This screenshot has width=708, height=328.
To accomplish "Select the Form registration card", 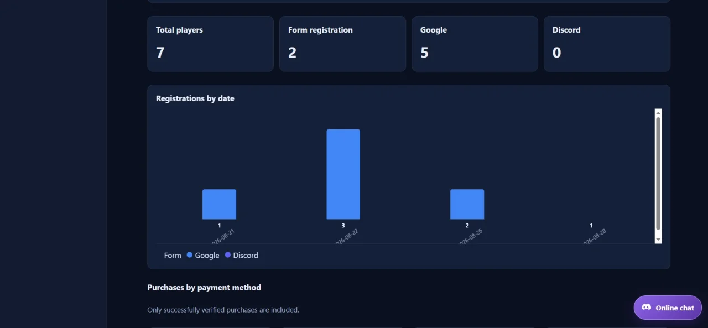I will click(x=342, y=44).
